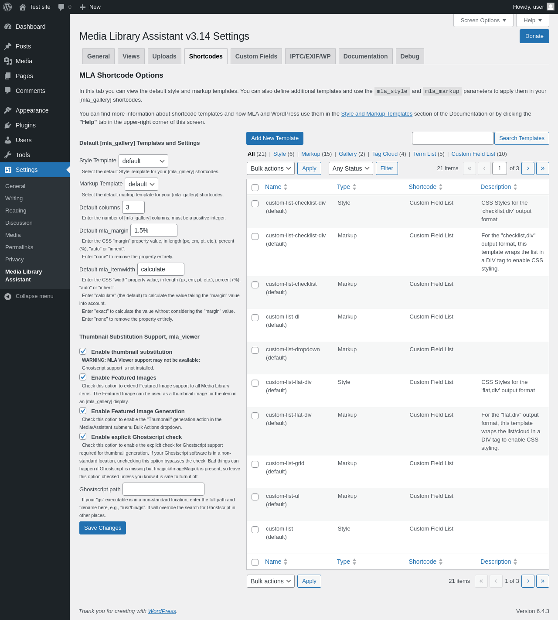Click the Default mla_margin input field
The width and height of the screenshot is (558, 620).
click(154, 230)
